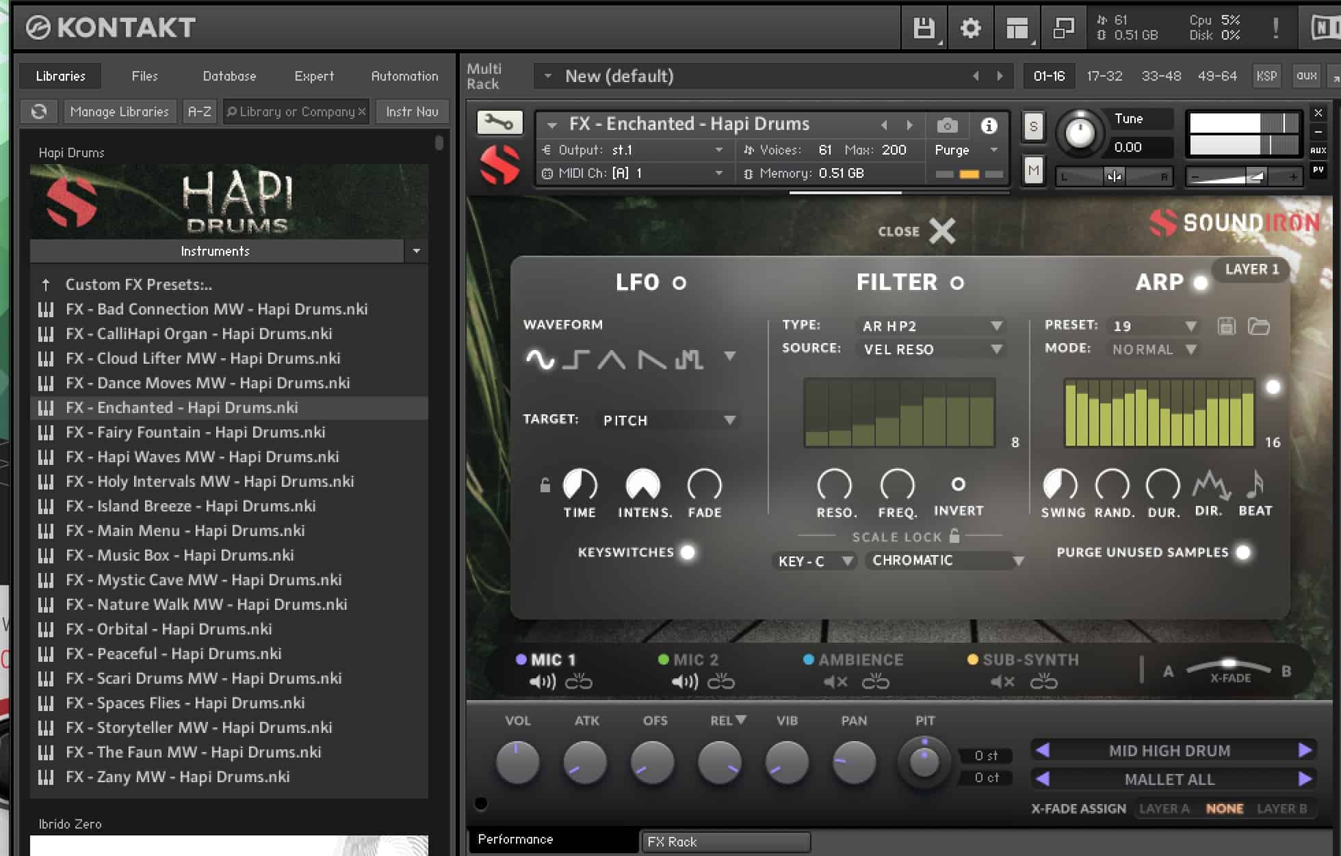Screen dimensions: 1341x856
Task: Click the arp BEAT note icon
Action: pyautogui.click(x=1255, y=485)
